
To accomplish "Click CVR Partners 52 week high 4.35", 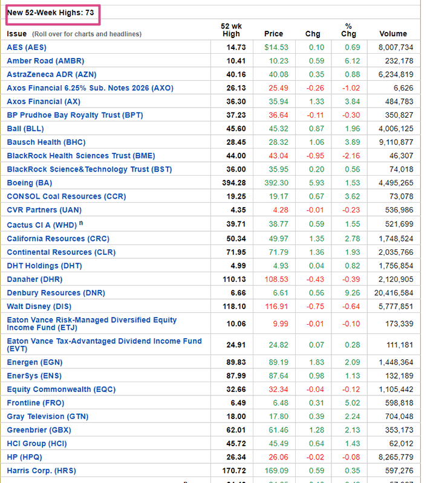I will click(238, 210).
